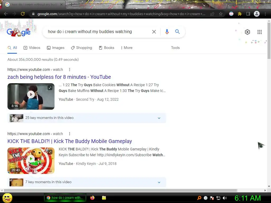Open new browser tab
Image resolution: width=271 pixels, height=203 pixels.
point(71,5)
